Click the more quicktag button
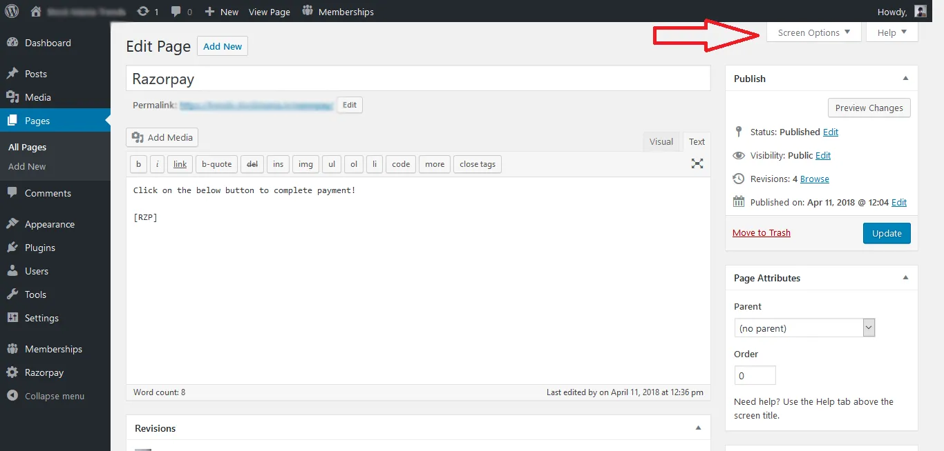The height and width of the screenshot is (451, 944). click(435, 164)
